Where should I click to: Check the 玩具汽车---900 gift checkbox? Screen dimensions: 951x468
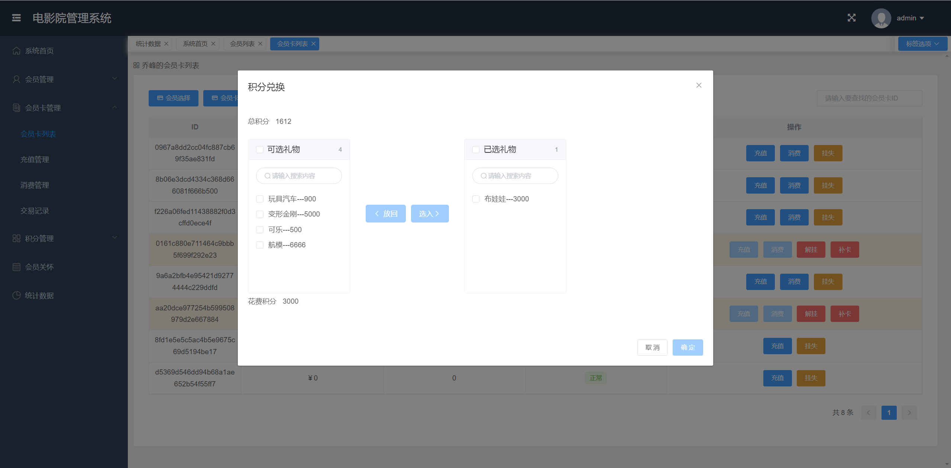(260, 199)
